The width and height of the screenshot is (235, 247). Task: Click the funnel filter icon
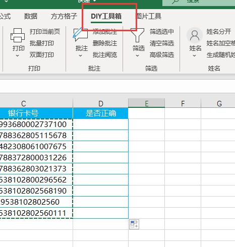pos(137,35)
